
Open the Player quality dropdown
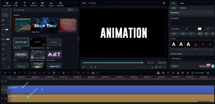[x=95, y=3]
